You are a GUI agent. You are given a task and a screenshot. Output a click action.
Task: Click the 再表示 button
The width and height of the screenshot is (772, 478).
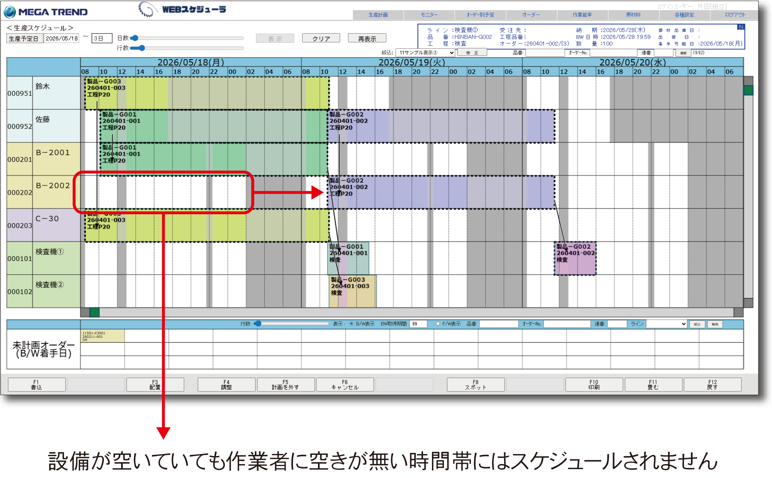click(x=367, y=39)
